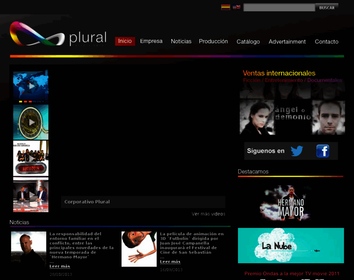Switch site language to Spanish flag
The width and height of the screenshot is (354, 280).
(225, 7)
